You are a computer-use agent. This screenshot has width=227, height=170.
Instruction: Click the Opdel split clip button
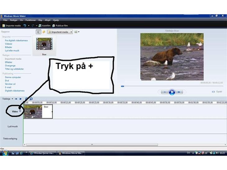point(217,92)
